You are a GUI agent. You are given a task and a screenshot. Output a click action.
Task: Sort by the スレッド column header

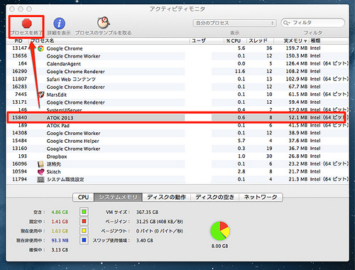point(261,40)
